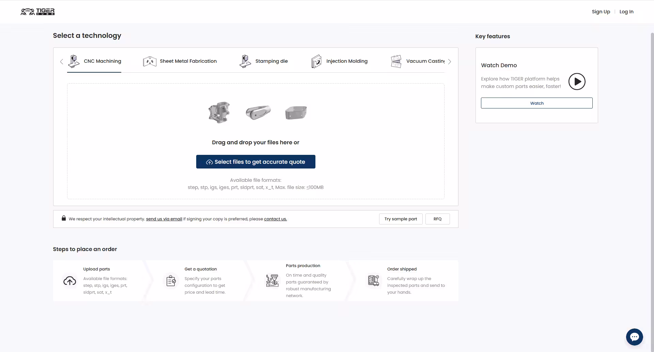The height and width of the screenshot is (352, 654).
Task: Click the 'Key features' heading
Action: tap(493, 36)
